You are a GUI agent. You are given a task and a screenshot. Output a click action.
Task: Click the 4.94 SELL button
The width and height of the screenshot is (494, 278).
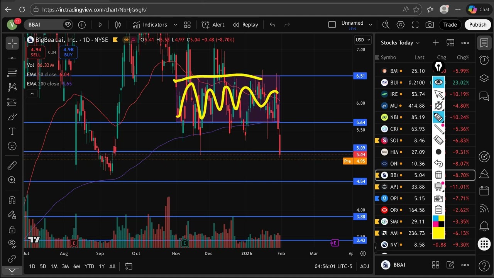(x=36, y=52)
